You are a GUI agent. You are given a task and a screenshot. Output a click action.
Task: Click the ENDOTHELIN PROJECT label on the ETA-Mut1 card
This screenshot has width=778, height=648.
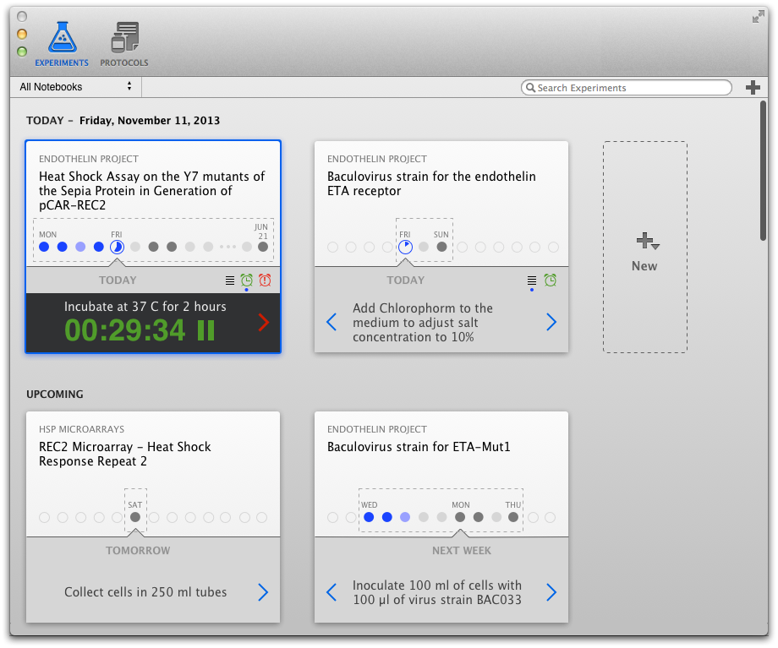pos(377,429)
